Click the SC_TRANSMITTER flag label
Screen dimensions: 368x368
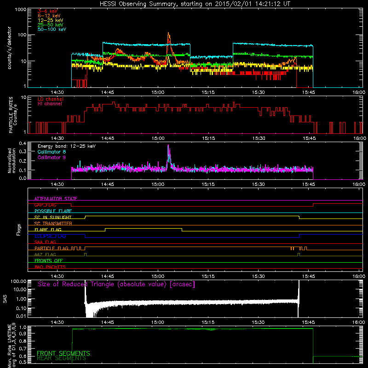53,223
